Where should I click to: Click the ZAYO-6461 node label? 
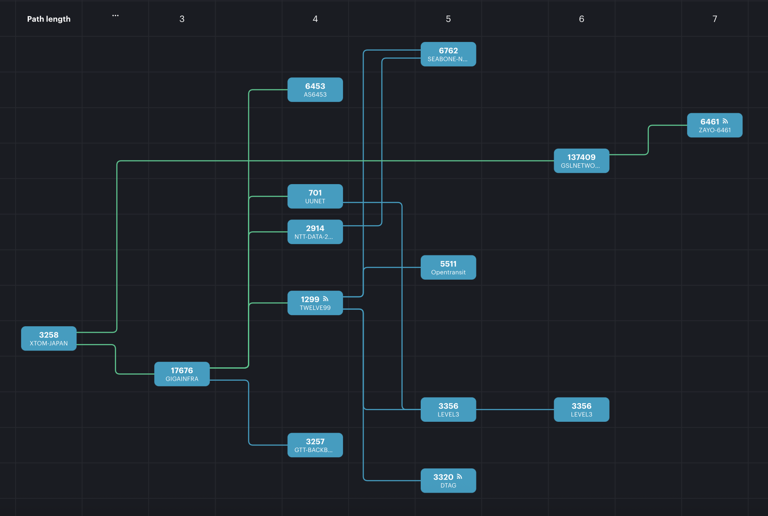tap(714, 130)
